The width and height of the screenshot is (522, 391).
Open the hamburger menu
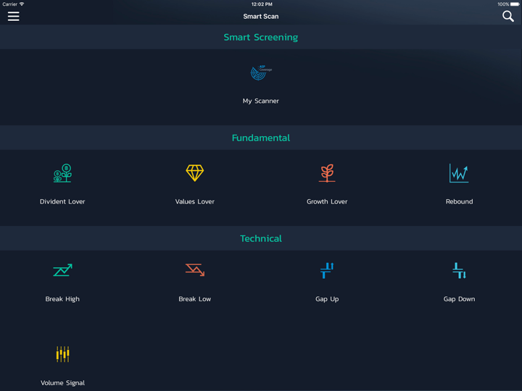point(13,16)
